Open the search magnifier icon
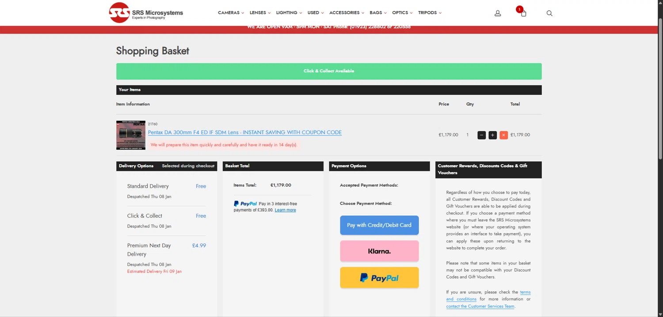 (x=549, y=13)
